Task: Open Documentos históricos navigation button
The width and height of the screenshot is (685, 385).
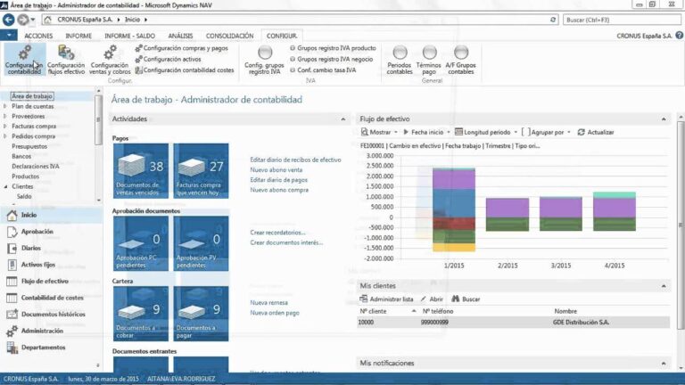Action: pos(52,315)
